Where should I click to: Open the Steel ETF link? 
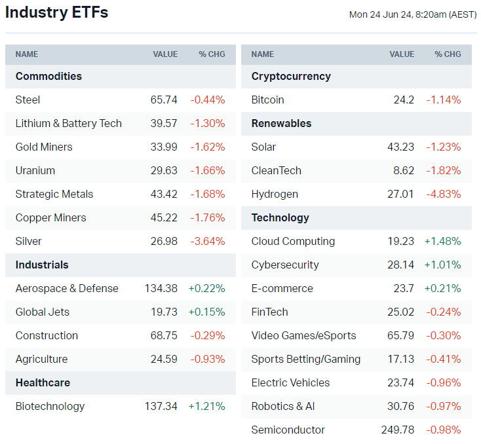[28, 100]
